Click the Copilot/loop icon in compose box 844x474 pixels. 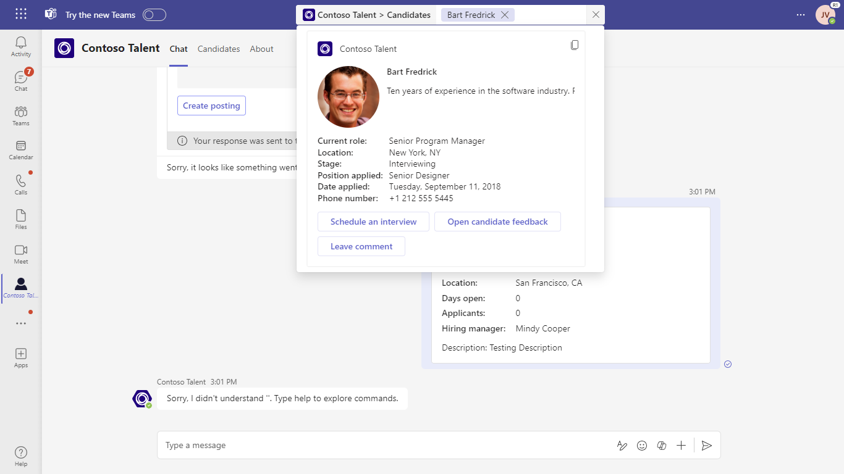coord(662,446)
